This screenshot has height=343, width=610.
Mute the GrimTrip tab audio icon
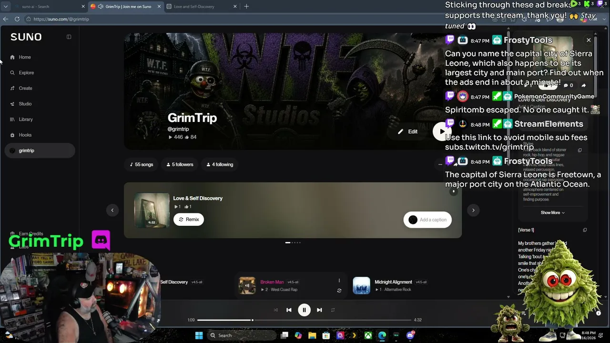pos(101,7)
